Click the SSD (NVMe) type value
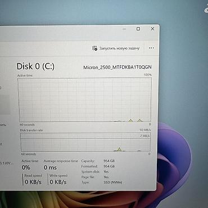 click(113, 182)
